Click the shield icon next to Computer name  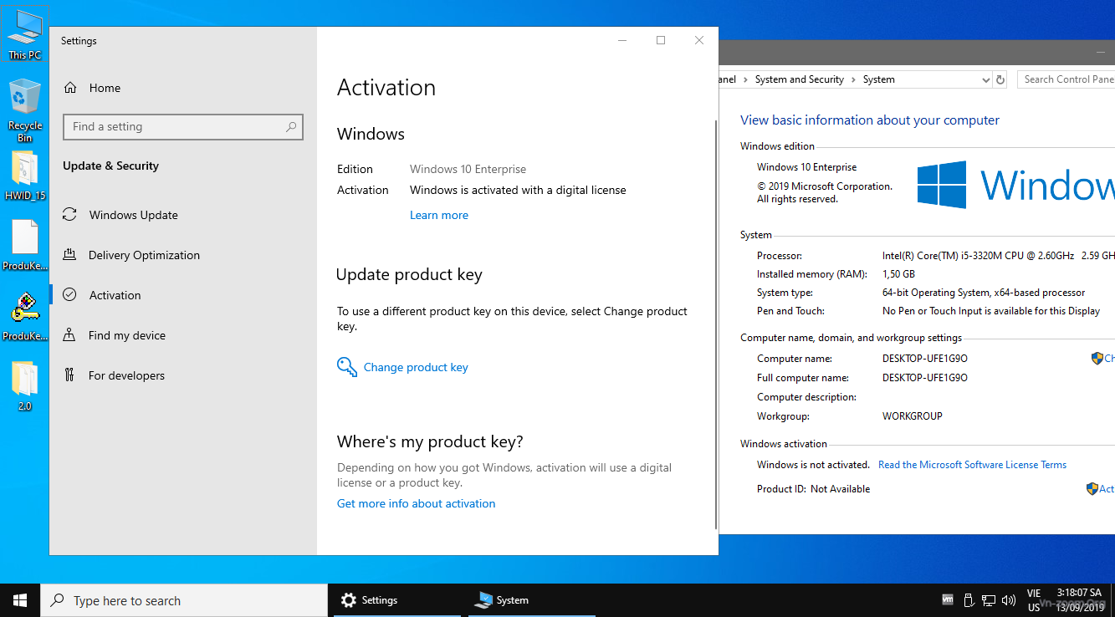(1097, 359)
